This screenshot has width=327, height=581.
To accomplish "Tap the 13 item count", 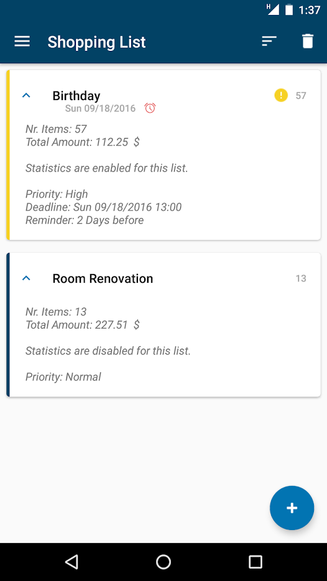I will pos(301,278).
